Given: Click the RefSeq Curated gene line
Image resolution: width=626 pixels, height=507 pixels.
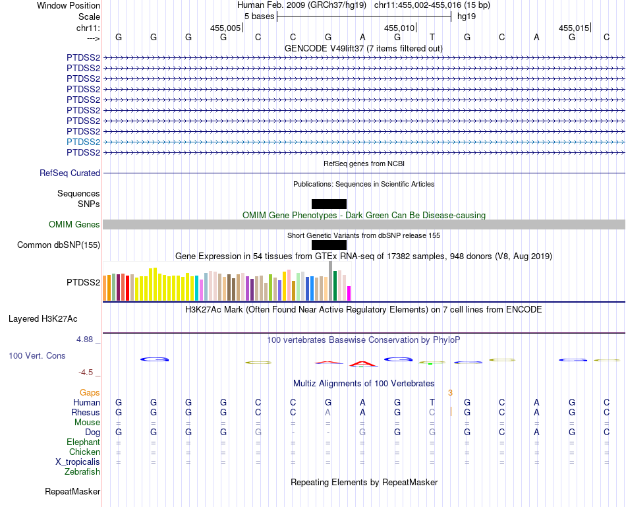Looking at the screenshot, I should pyautogui.click(x=364, y=173).
